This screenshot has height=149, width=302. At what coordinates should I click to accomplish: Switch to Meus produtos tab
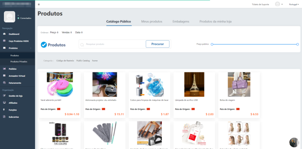pos(152,21)
